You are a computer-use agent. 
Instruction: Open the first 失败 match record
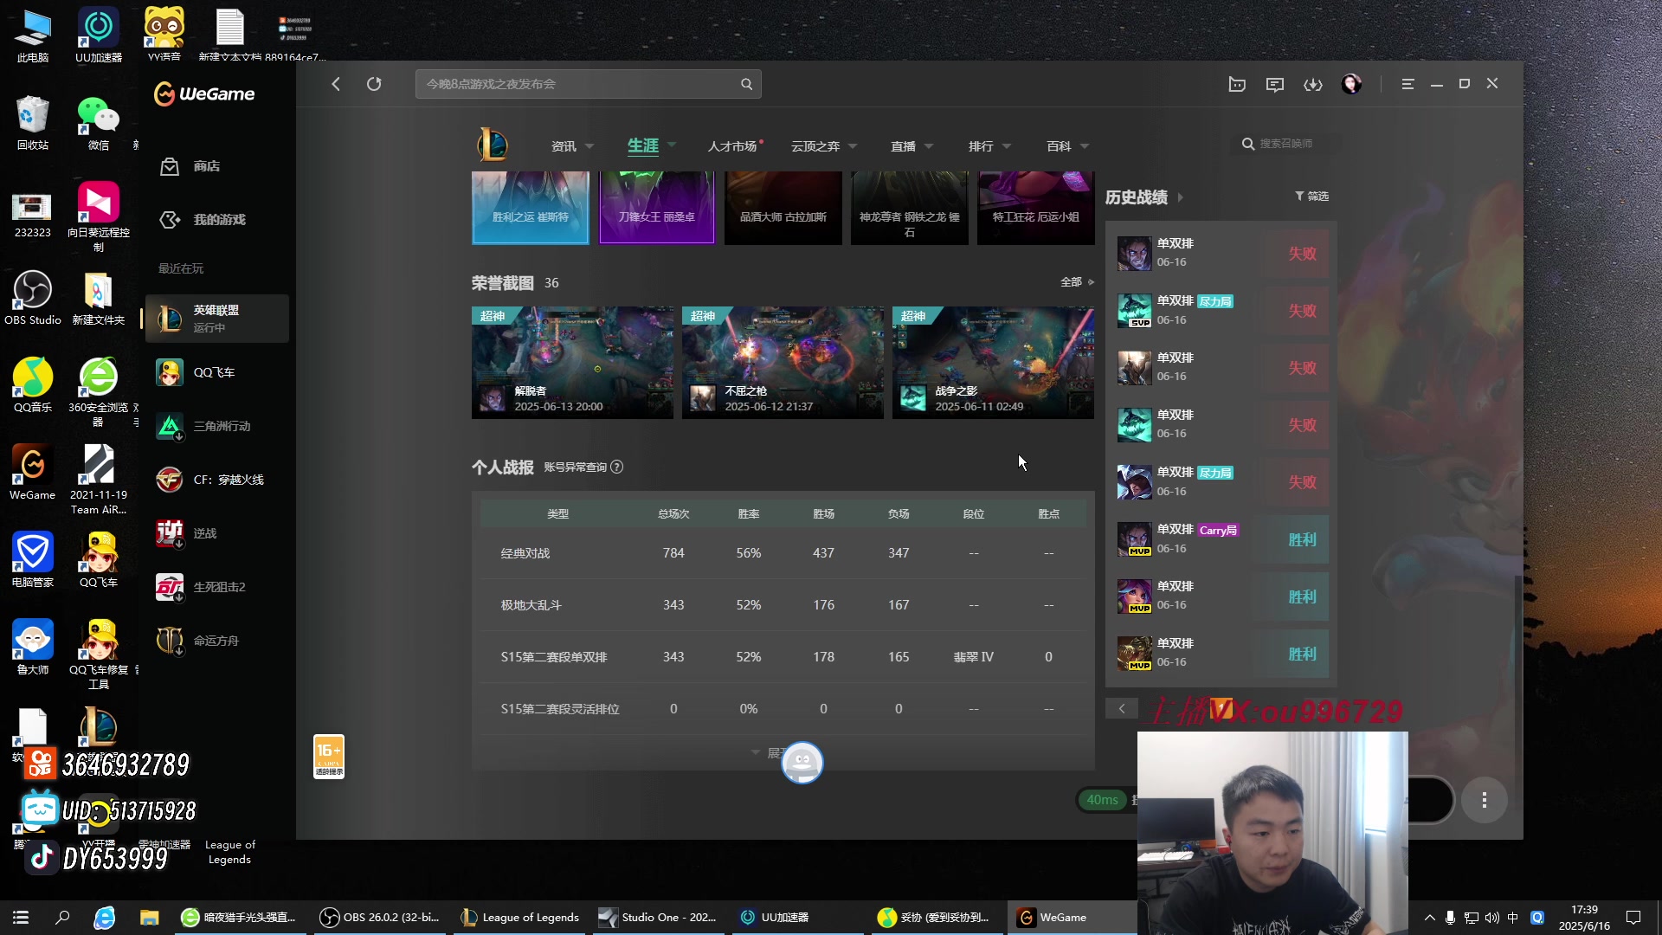coord(1221,254)
